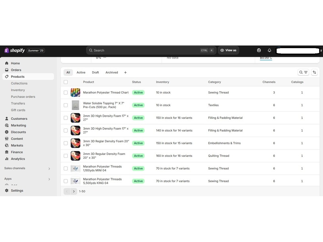The image size is (323, 242).
Task: Open Transfers in the sidebar
Action: tap(18, 103)
